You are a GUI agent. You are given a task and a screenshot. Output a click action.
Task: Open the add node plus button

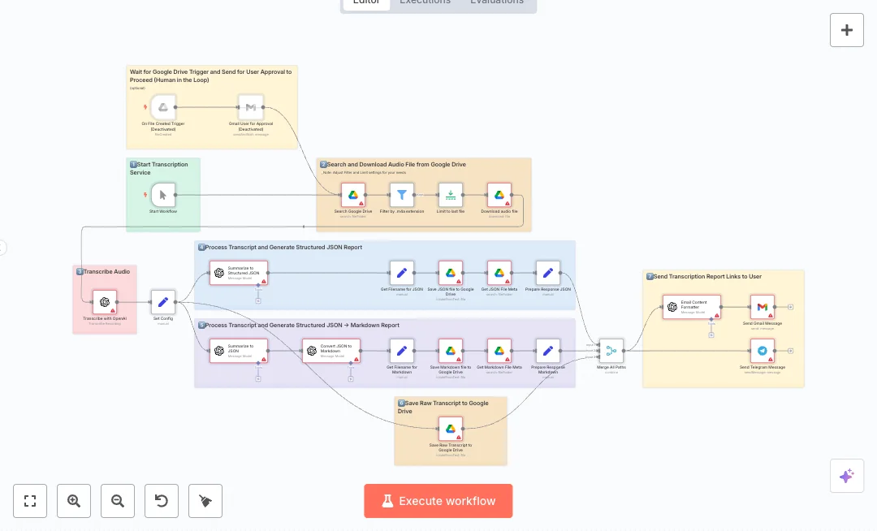[846, 30]
